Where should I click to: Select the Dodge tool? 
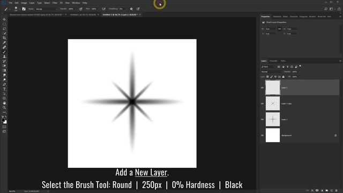4,80
